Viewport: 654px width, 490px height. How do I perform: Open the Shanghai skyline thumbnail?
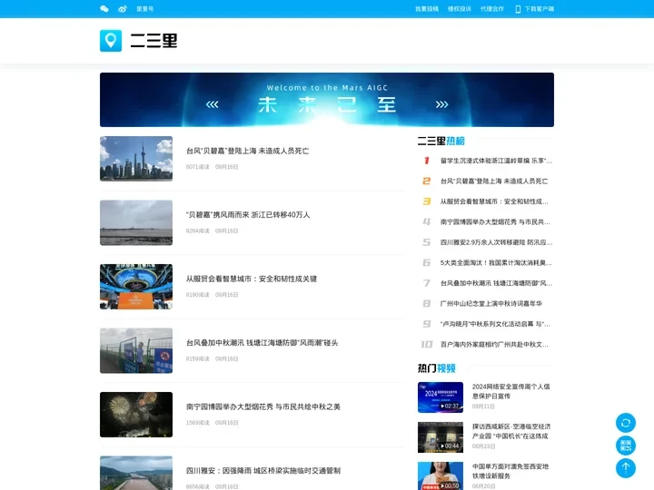tap(136, 159)
